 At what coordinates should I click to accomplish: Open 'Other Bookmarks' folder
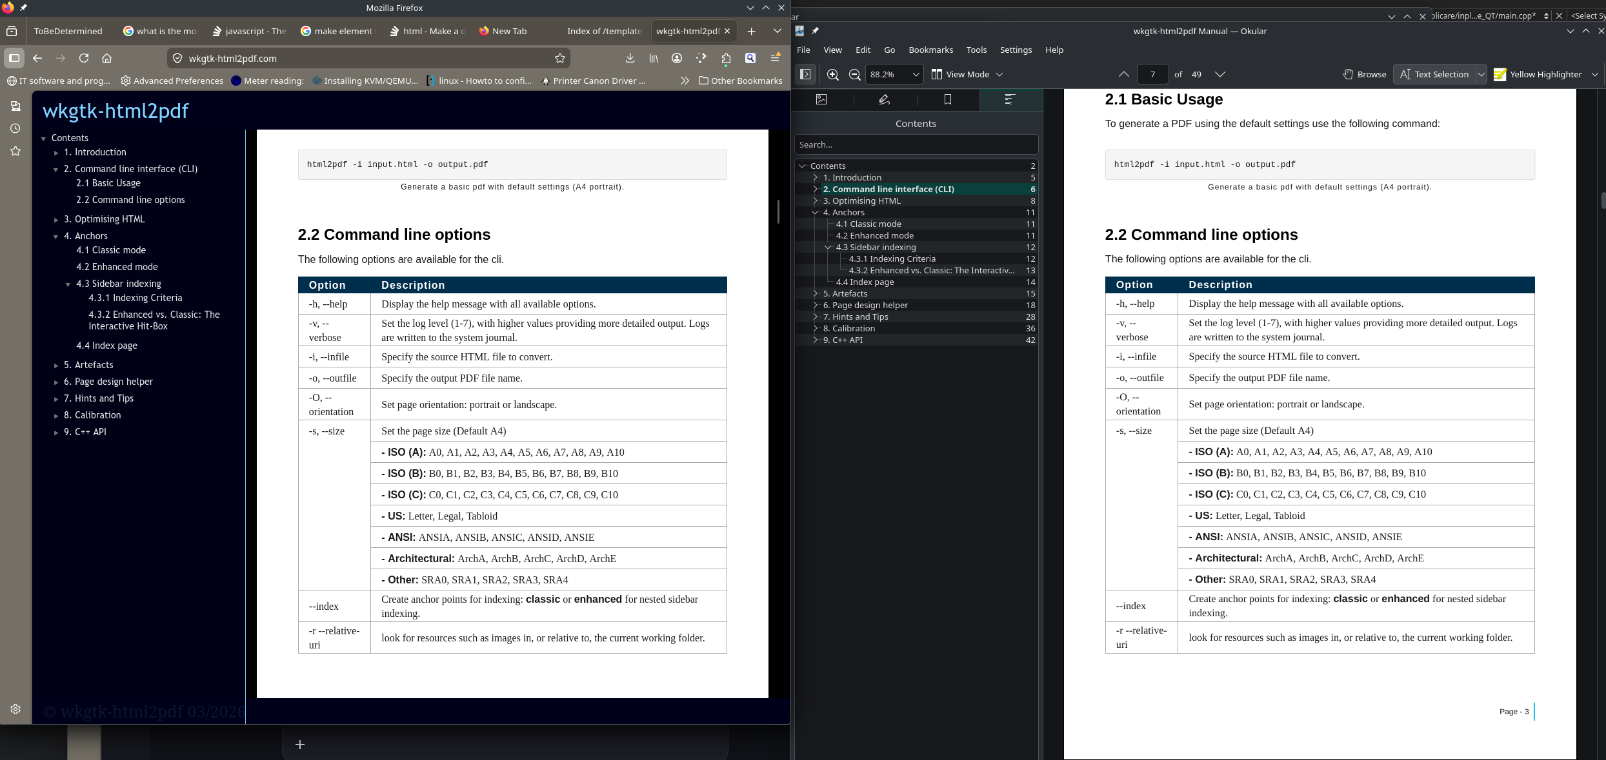tap(740, 81)
